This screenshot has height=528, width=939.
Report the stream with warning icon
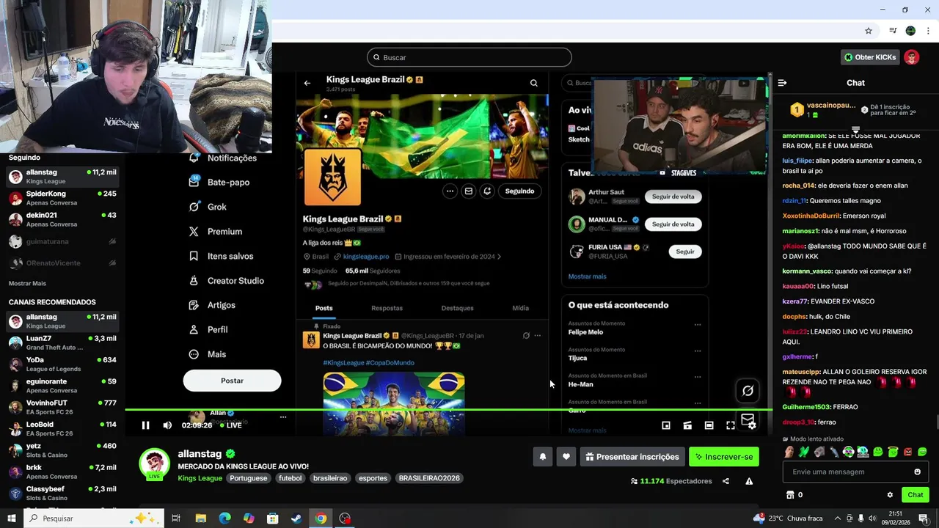pos(749,481)
